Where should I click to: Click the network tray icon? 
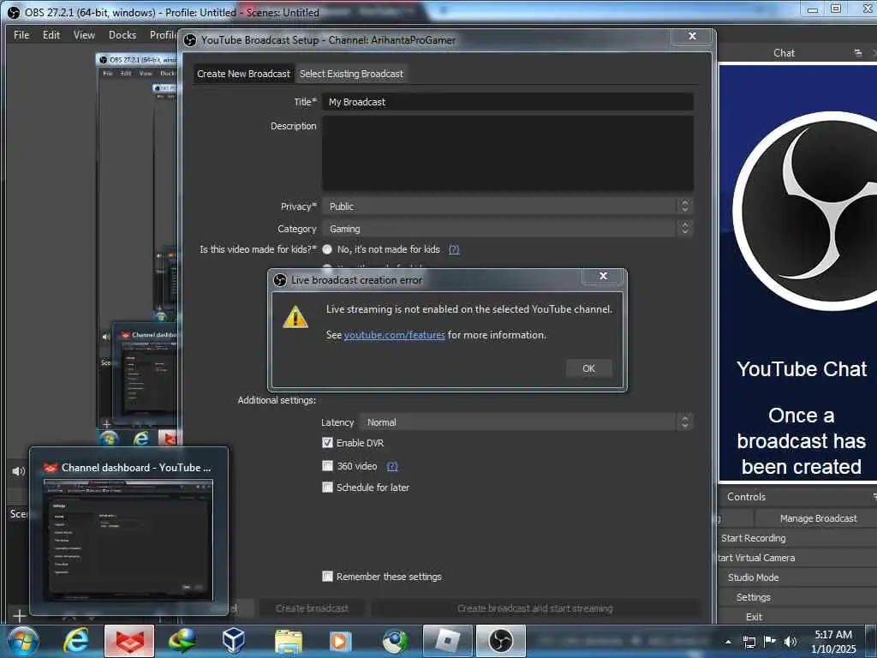749,642
